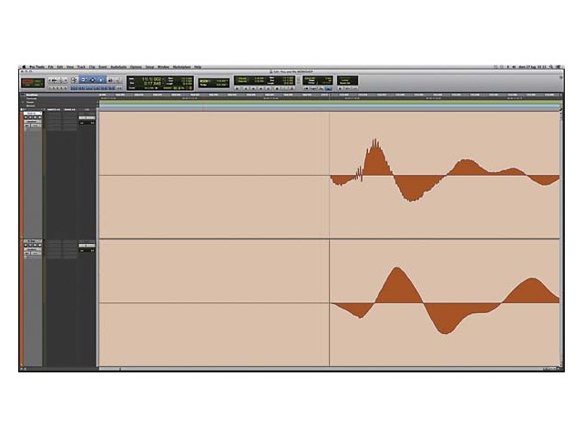Solo the bottom track

click(x=35, y=245)
